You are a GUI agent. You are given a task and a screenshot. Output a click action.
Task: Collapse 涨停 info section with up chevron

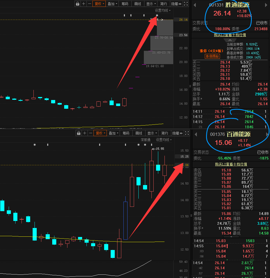[x=230, y=40]
